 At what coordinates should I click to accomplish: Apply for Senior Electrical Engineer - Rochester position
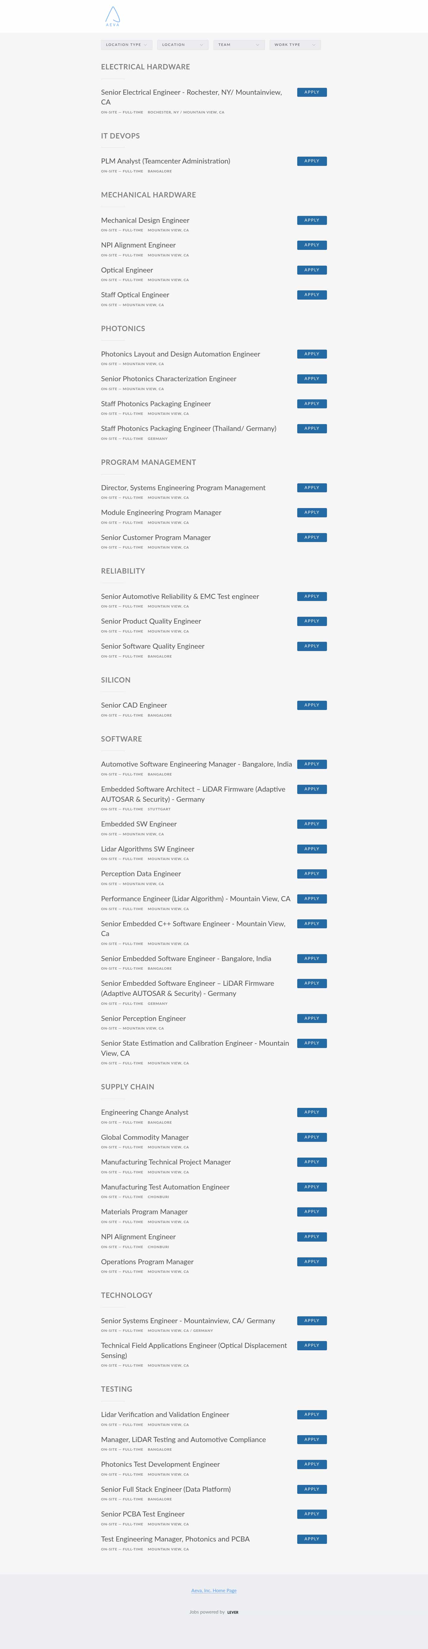click(x=312, y=92)
